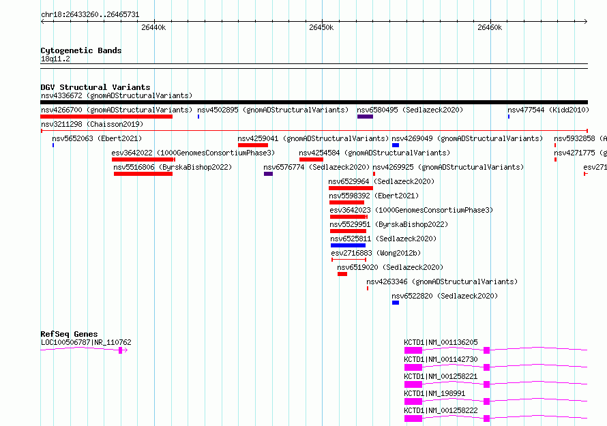Viewport: 607px width, 426px height.
Task: Click large exon of KCTD1 NM_001136205
Action: [413, 350]
